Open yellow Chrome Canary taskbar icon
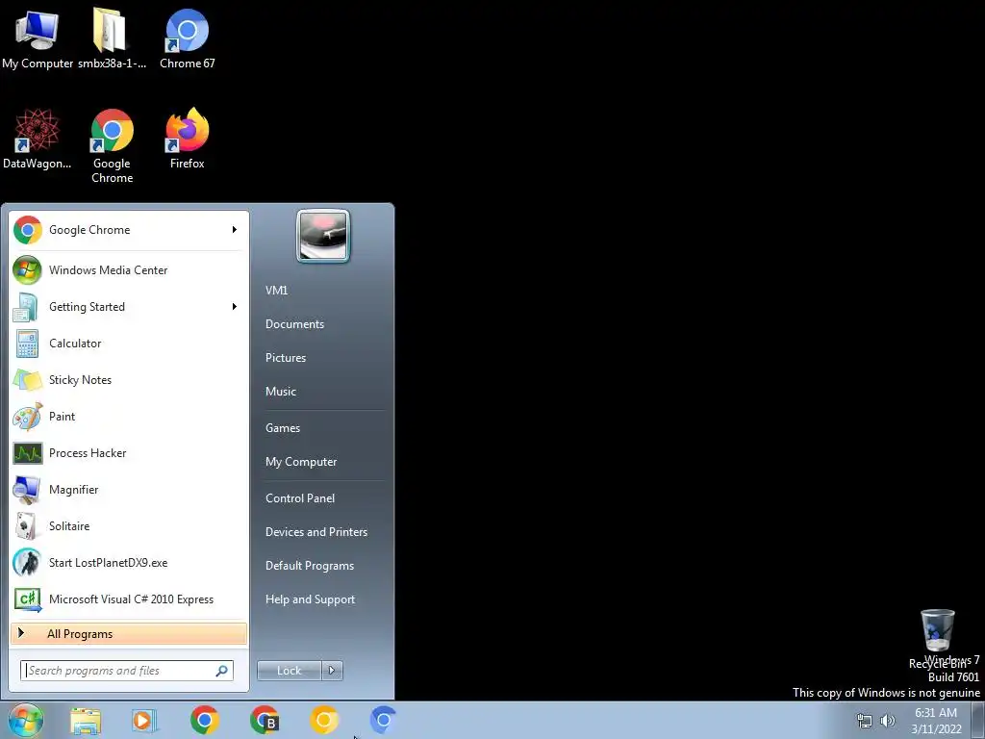 (x=323, y=720)
